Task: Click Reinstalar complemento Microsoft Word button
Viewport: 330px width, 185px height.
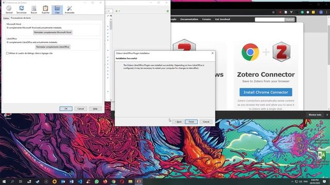Action: [53, 32]
